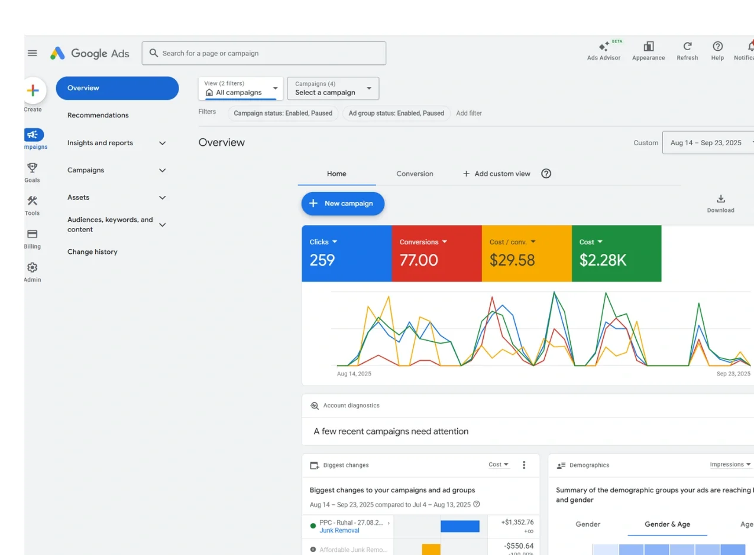Open Billing card icon in sidebar
The image size is (754, 555).
click(x=33, y=234)
